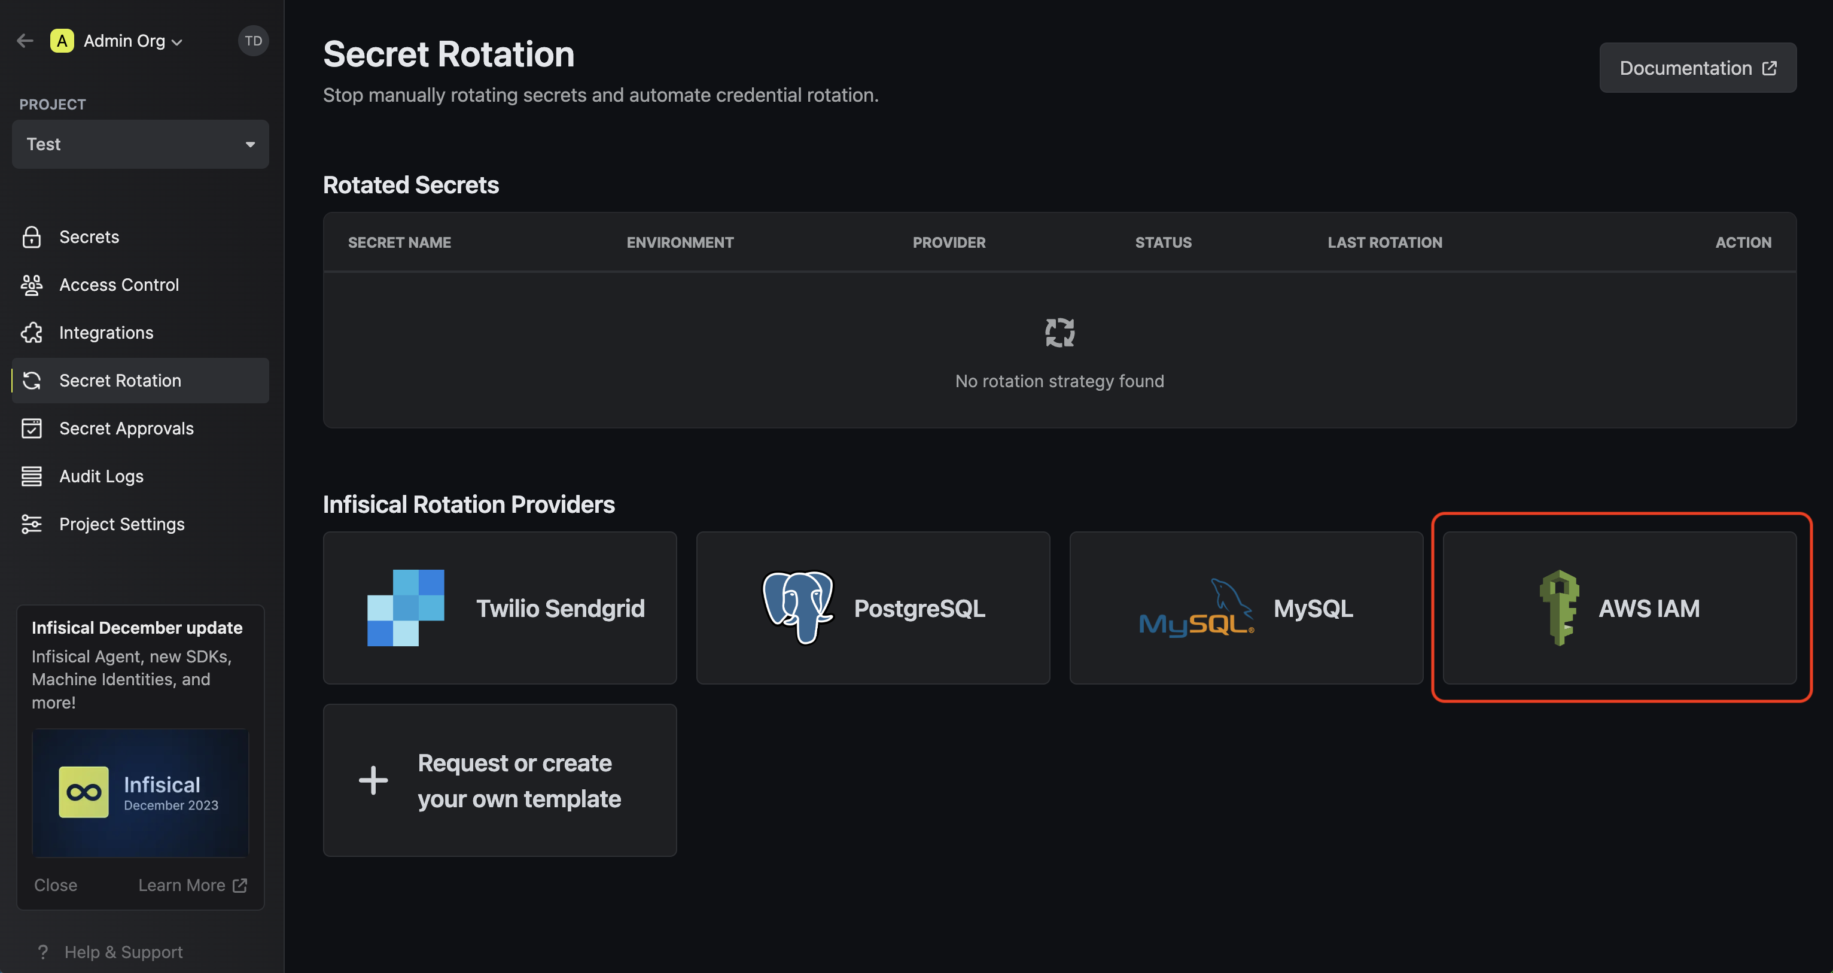Click the external link icon on Documentation

1770,68
